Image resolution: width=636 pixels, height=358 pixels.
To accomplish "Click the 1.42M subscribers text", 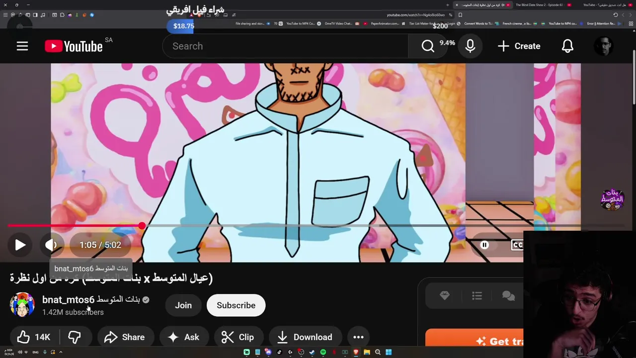I will 73,312.
